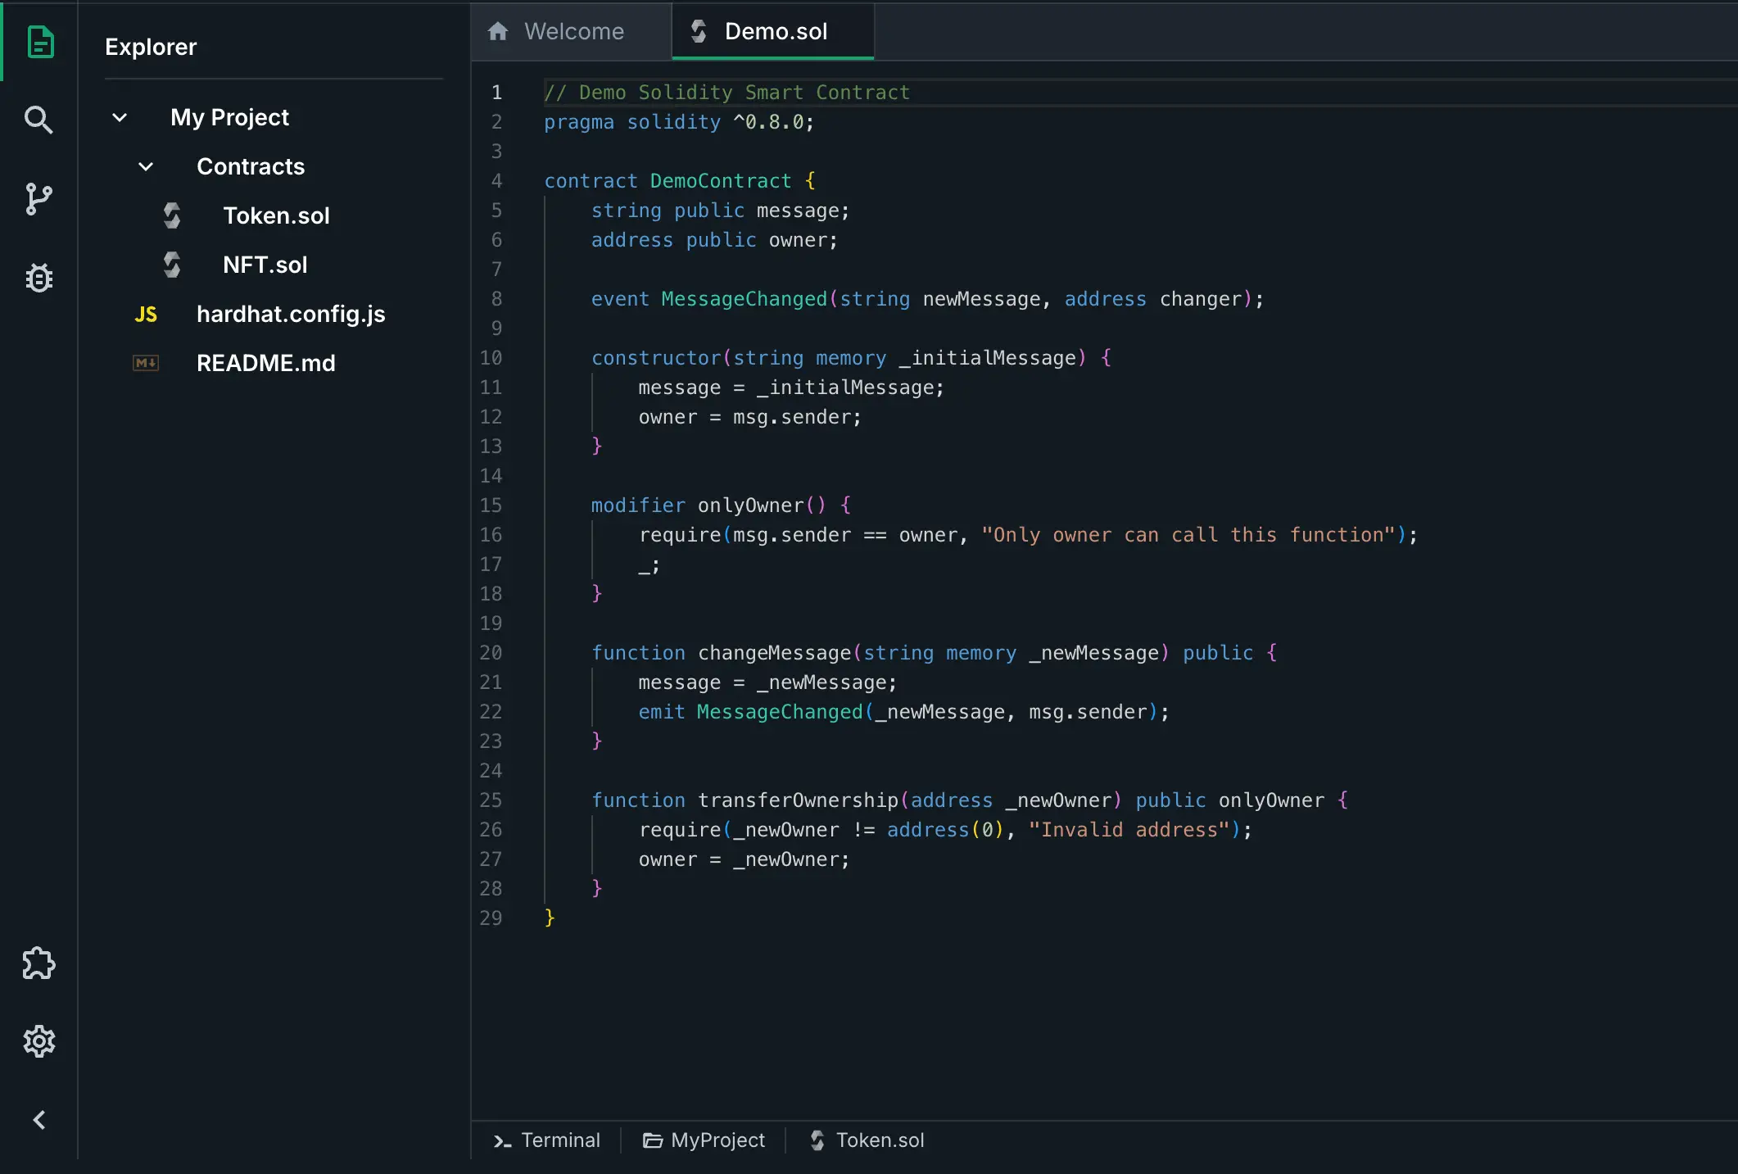Click Token.sol in the status bar
The width and height of the screenshot is (1738, 1174).
tap(867, 1140)
